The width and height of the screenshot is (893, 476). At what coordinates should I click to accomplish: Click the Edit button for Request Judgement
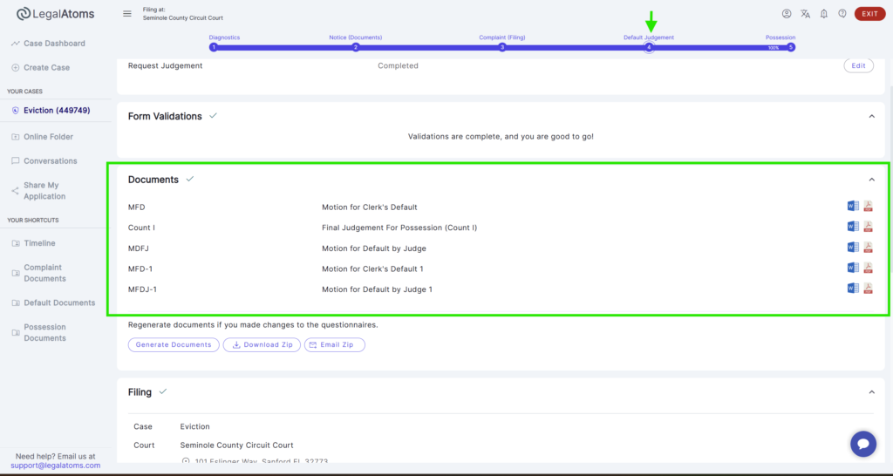tap(858, 65)
